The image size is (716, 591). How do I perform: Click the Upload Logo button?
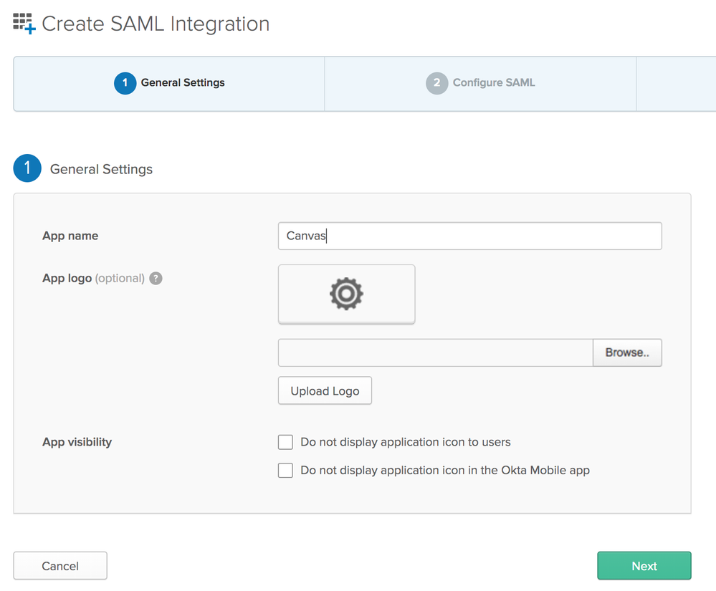325,390
